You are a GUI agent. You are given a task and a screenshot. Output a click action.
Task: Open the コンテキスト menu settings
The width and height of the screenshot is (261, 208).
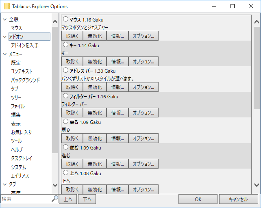point(22,71)
